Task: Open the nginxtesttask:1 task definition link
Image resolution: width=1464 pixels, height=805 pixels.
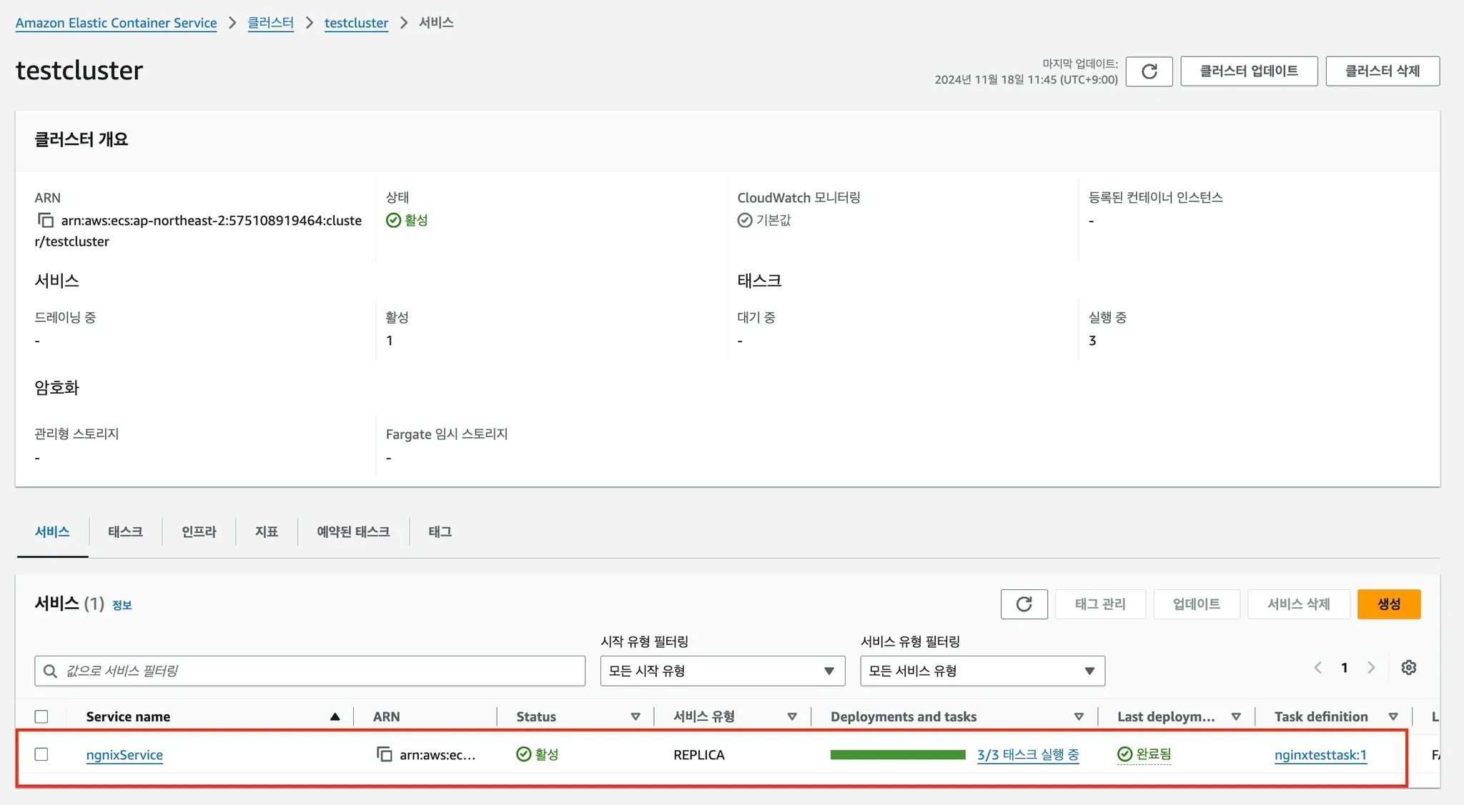Action: pyautogui.click(x=1320, y=755)
